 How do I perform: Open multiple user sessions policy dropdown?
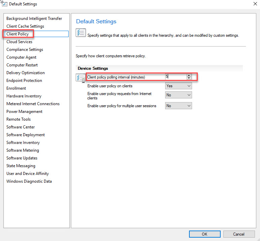pyautogui.click(x=178, y=106)
